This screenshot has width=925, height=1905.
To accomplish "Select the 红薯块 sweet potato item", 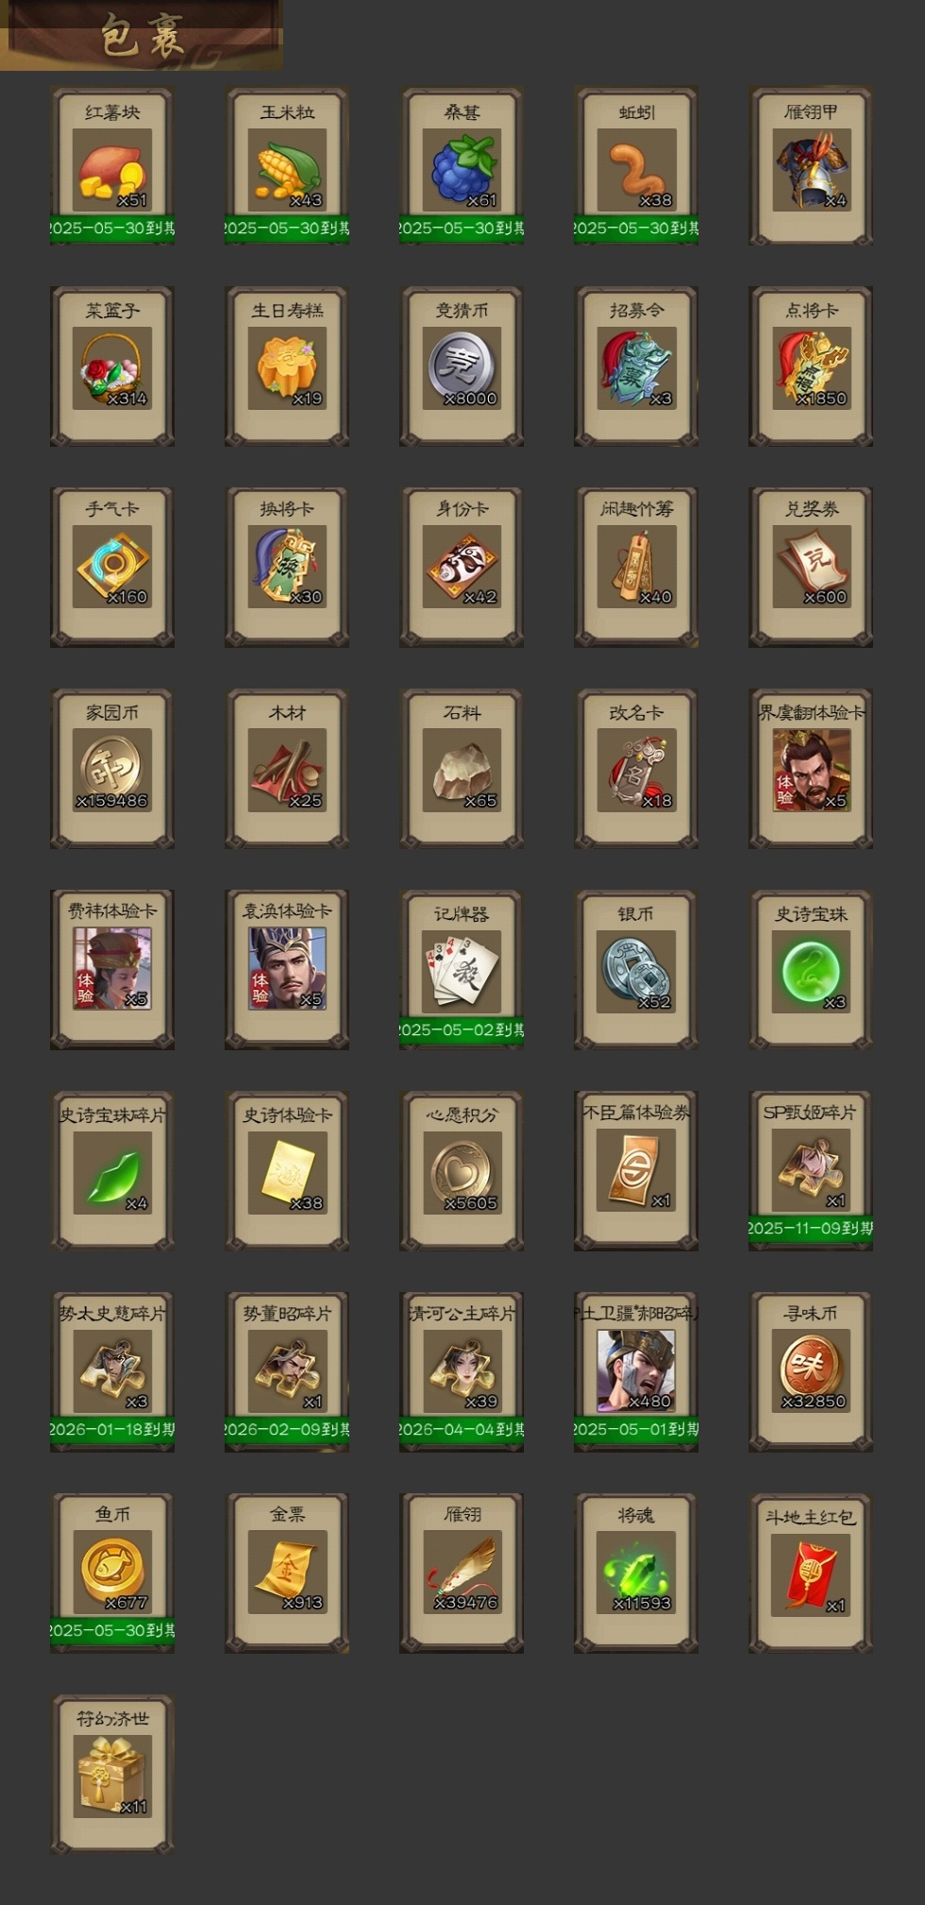I will tap(112, 166).
